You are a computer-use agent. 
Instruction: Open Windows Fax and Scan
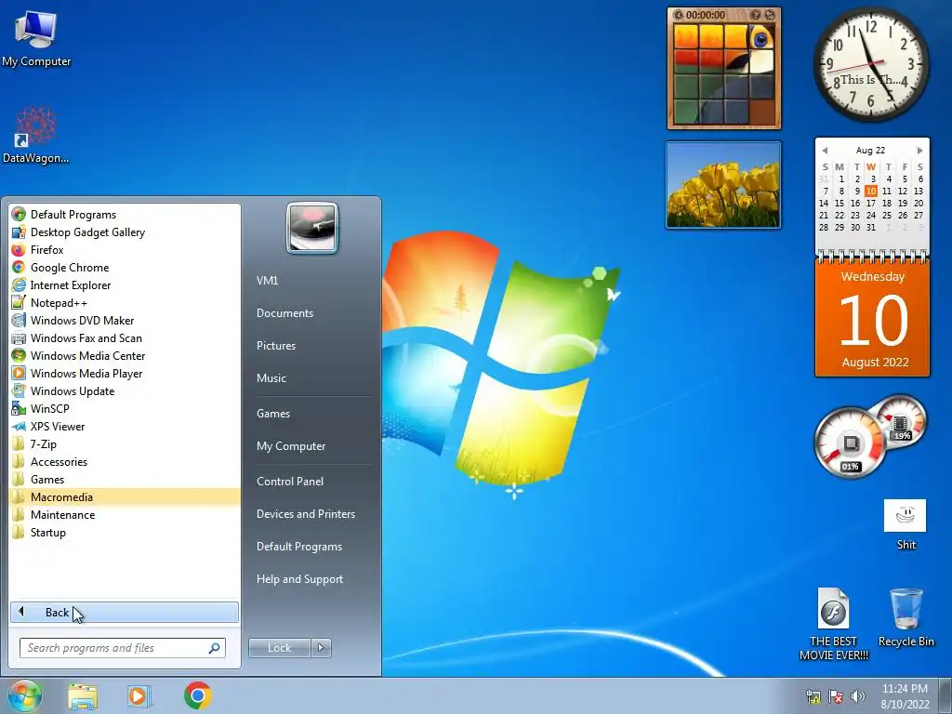(x=125, y=337)
